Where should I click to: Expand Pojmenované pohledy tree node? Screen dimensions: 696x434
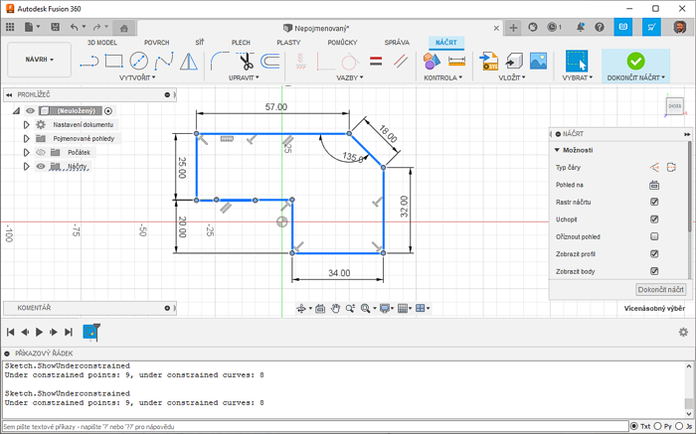pyautogui.click(x=26, y=139)
